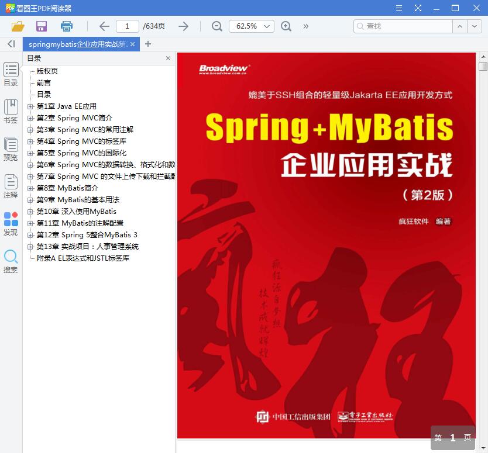
Task: Print the document with printer icon
Action: tap(67, 26)
